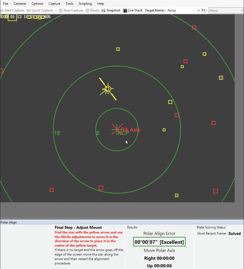This screenshot has height=269, width=244.
Task: Click the "5'" circle label
Action: click(98, 133)
